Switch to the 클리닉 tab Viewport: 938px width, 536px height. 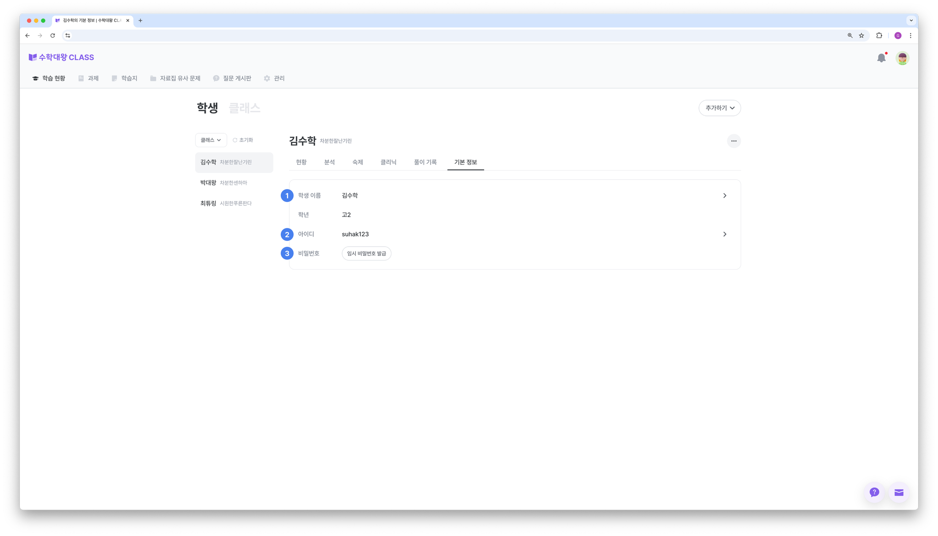coord(388,162)
